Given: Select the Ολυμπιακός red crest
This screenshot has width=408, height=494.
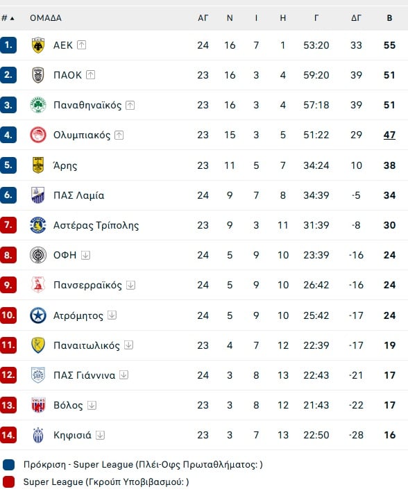Looking at the screenshot, I should 38,135.
